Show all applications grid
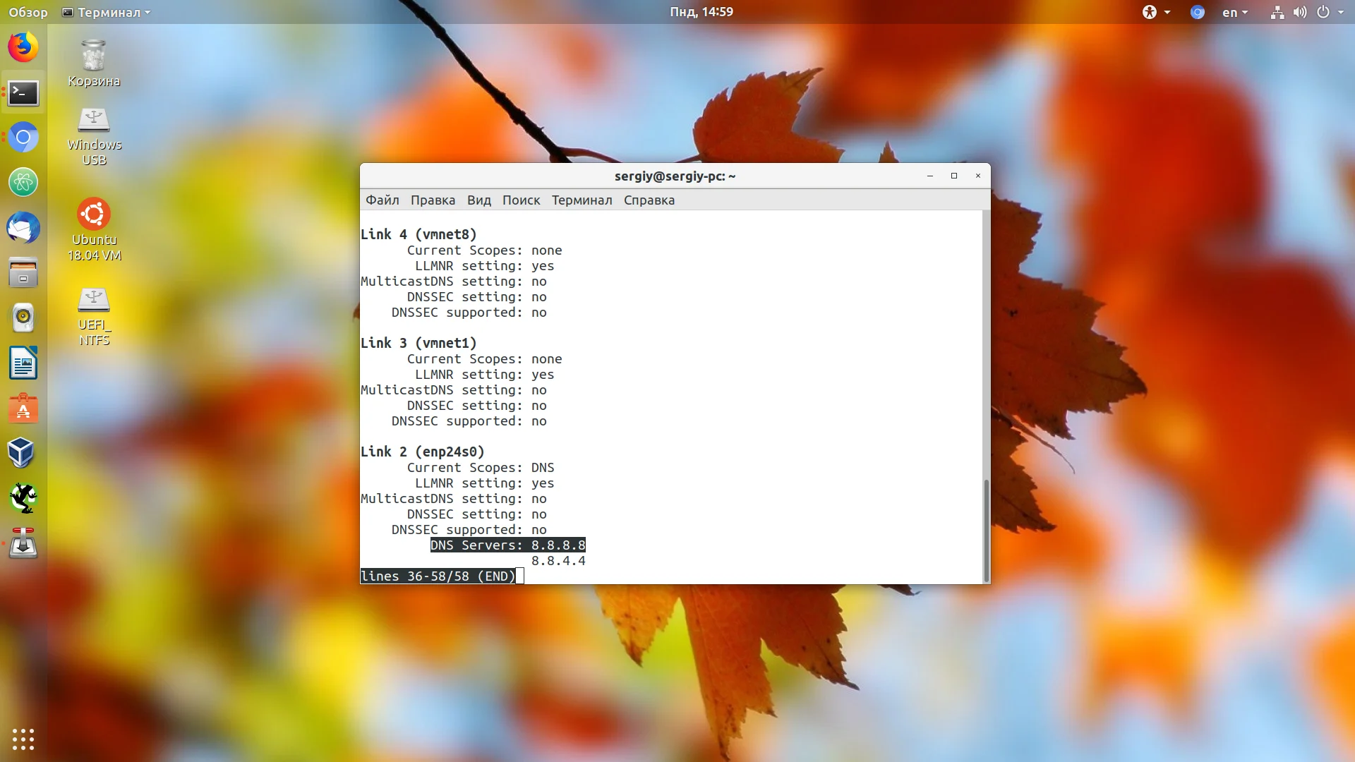1355x762 pixels. 23,739
